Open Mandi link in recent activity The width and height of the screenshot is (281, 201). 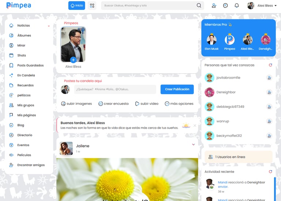[222, 182]
